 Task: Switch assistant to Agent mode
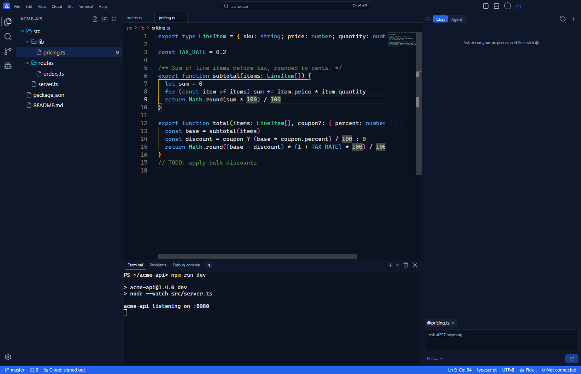pyautogui.click(x=456, y=20)
